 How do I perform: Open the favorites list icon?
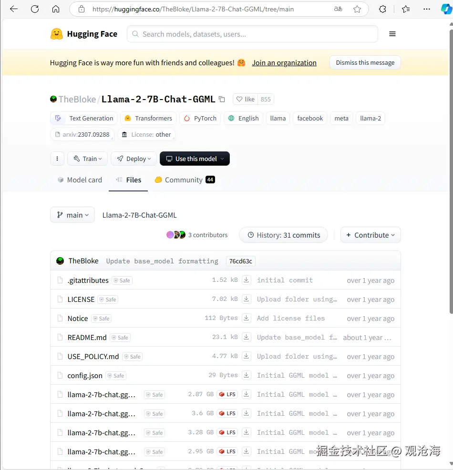click(406, 10)
